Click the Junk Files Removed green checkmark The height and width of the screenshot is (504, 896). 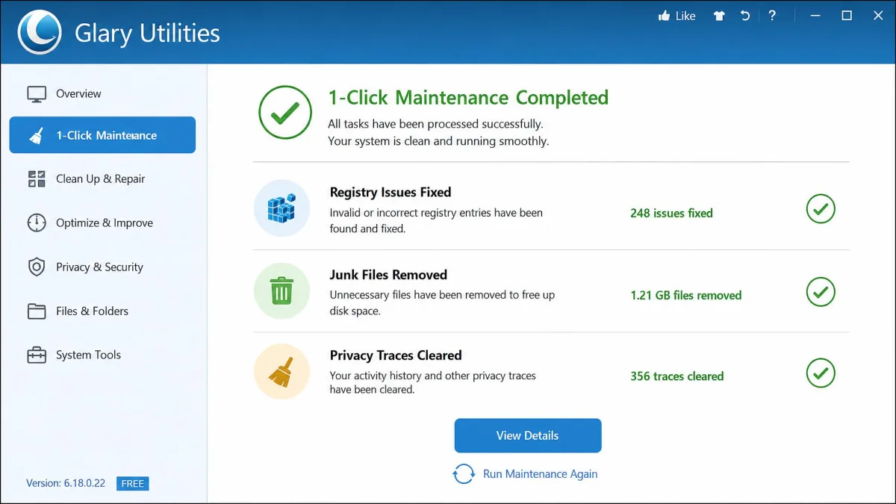click(821, 291)
